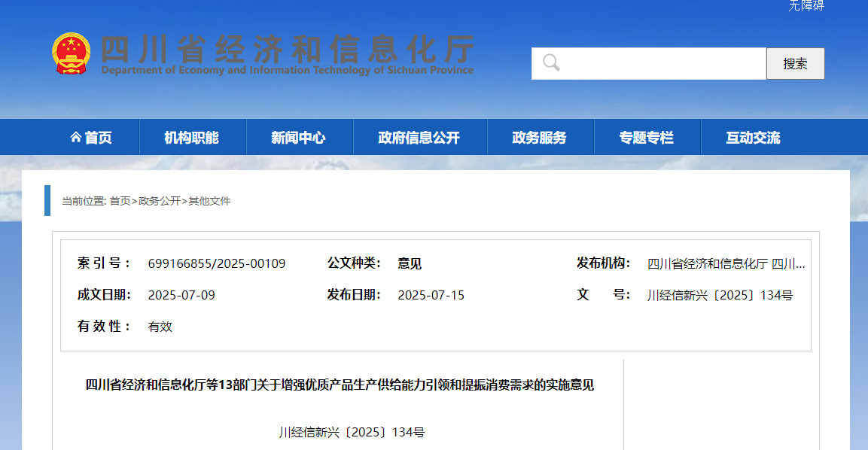This screenshot has width=868, height=450.
Task: Open the 政府信息公开 menu
Action: 419,137
